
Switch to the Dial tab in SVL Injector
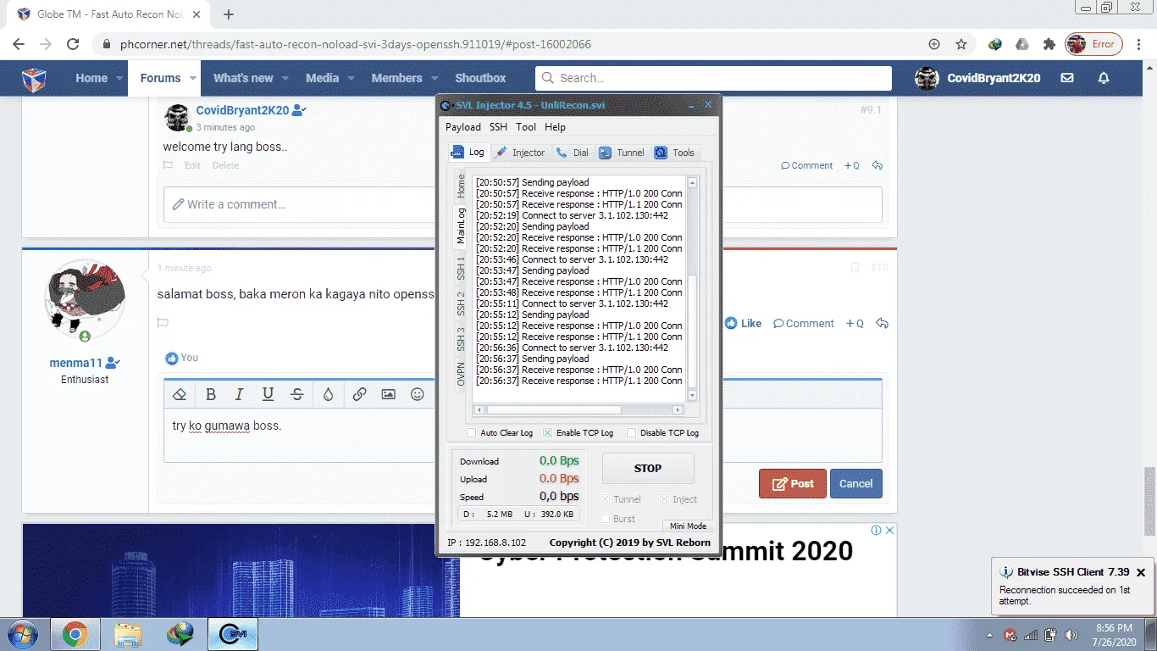(x=573, y=153)
